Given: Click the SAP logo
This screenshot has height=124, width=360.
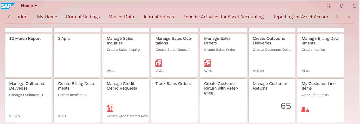Looking at the screenshot, I should (x=8, y=6).
